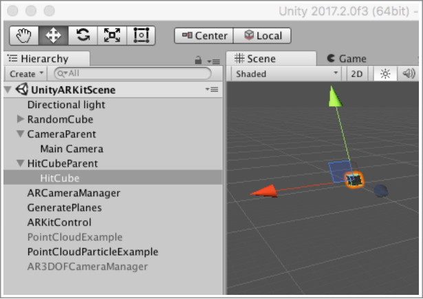Switch to the Hierarchy tab
Screen dimensions: 423x299
coord(47,59)
